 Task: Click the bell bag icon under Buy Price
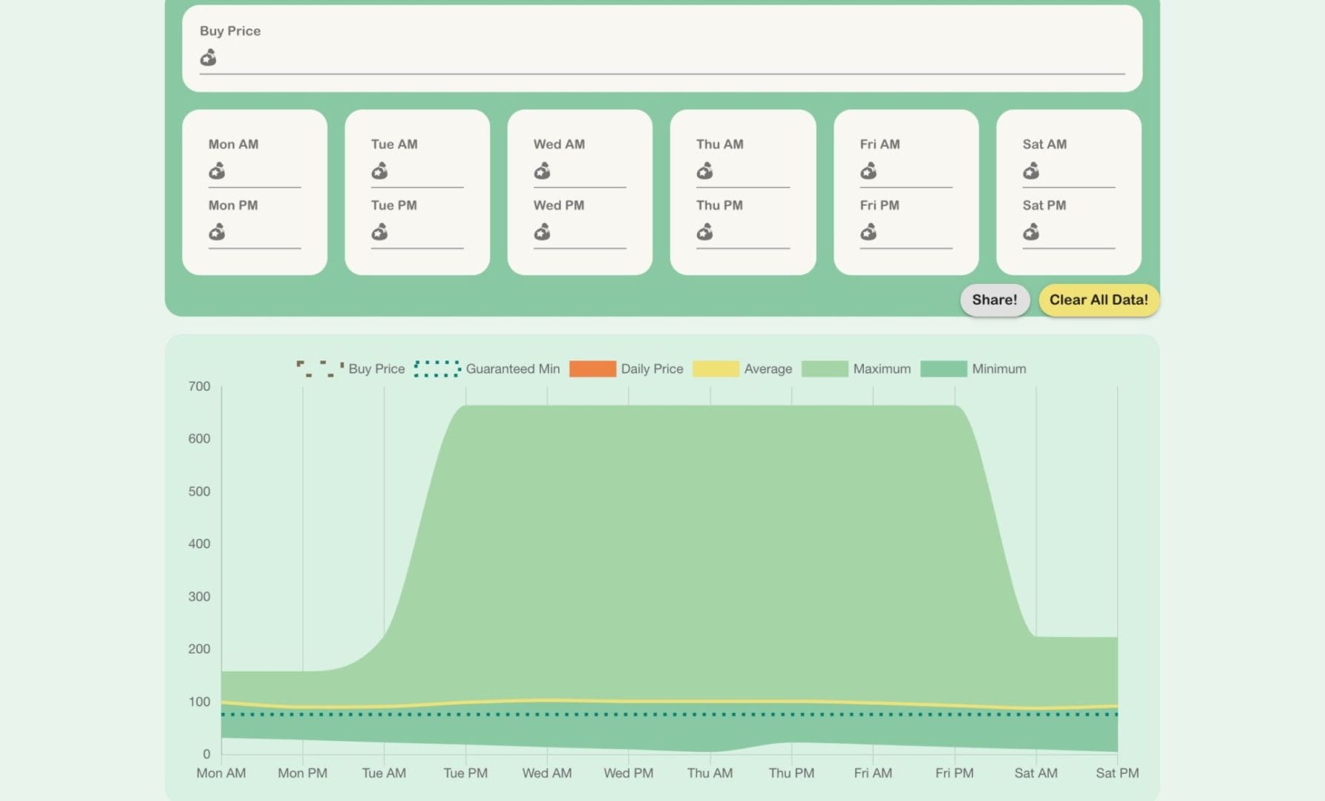click(208, 58)
